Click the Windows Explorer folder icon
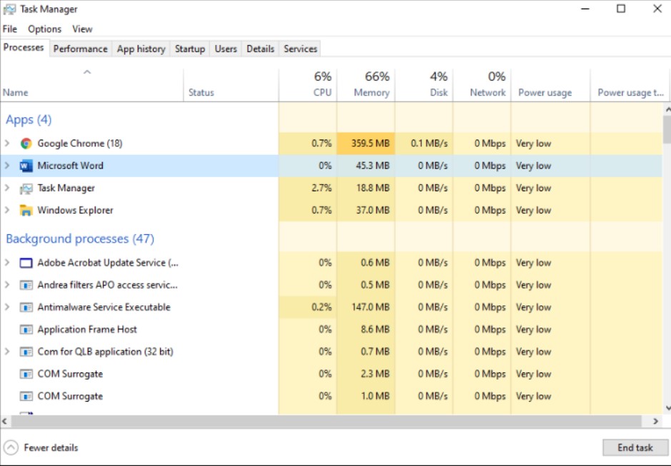This screenshot has height=466, width=671. click(26, 210)
